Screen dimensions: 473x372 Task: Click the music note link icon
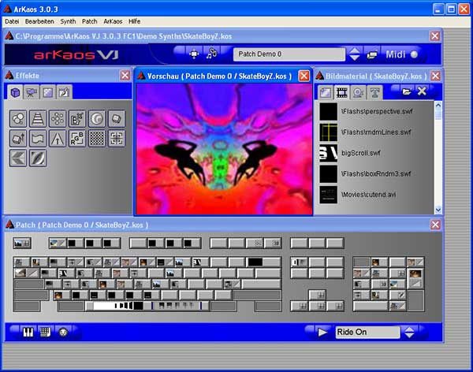(212, 54)
